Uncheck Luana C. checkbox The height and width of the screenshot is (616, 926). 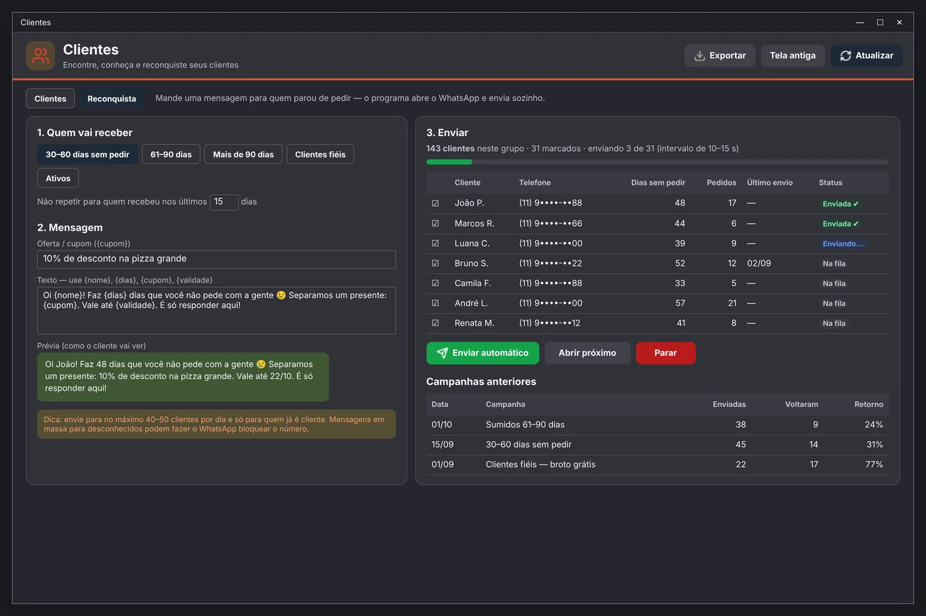[x=435, y=244]
